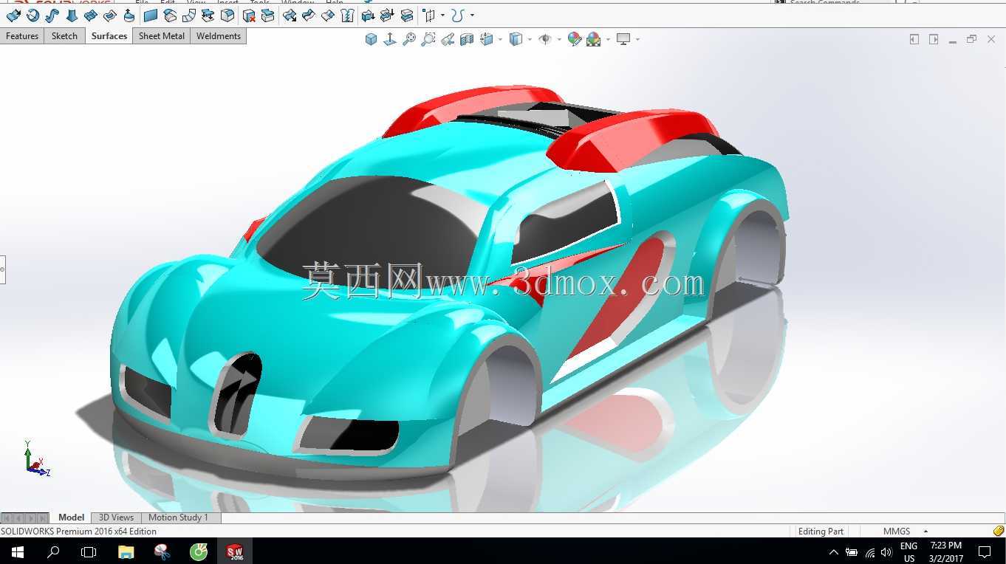The width and height of the screenshot is (1006, 564).
Task: Click the View Settings monitor icon
Action: (x=624, y=39)
